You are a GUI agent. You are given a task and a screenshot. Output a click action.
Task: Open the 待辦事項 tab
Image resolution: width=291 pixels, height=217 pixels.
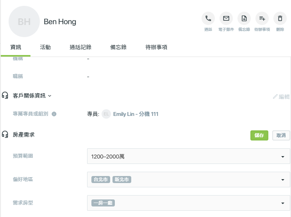[156, 47]
